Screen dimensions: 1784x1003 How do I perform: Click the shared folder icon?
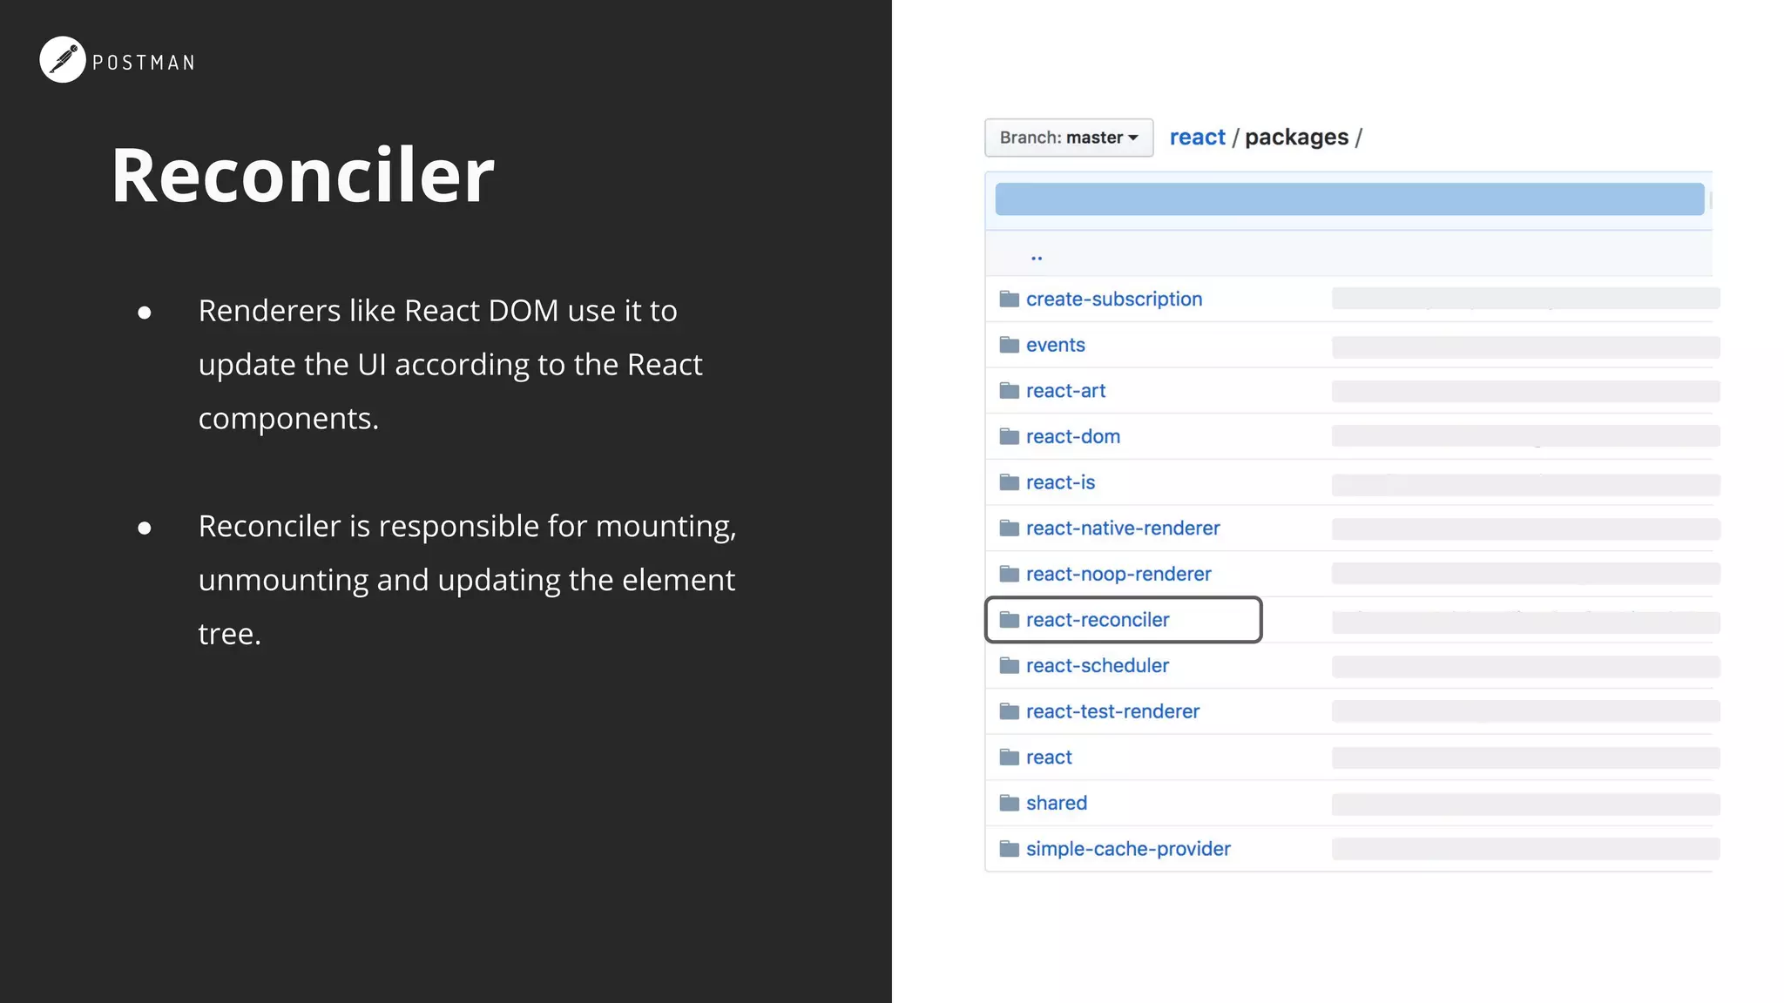pyautogui.click(x=1010, y=803)
